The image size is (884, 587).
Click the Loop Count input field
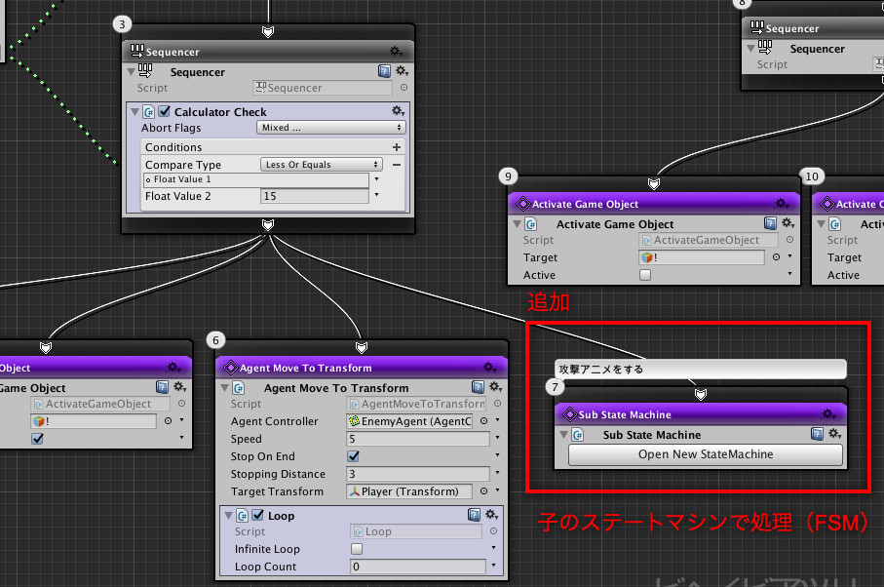click(x=419, y=566)
